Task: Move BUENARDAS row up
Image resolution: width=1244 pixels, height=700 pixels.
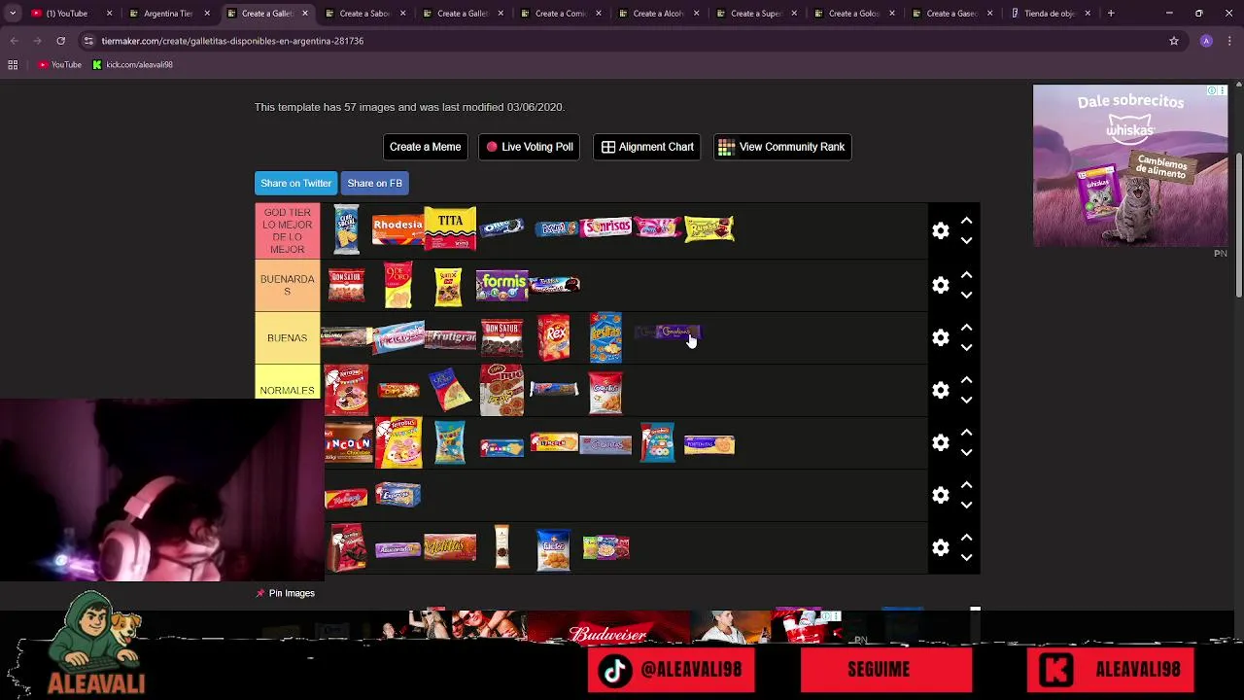Action: 966,276
